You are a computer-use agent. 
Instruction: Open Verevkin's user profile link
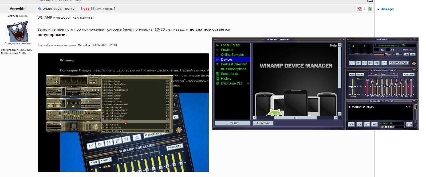pos(18,9)
